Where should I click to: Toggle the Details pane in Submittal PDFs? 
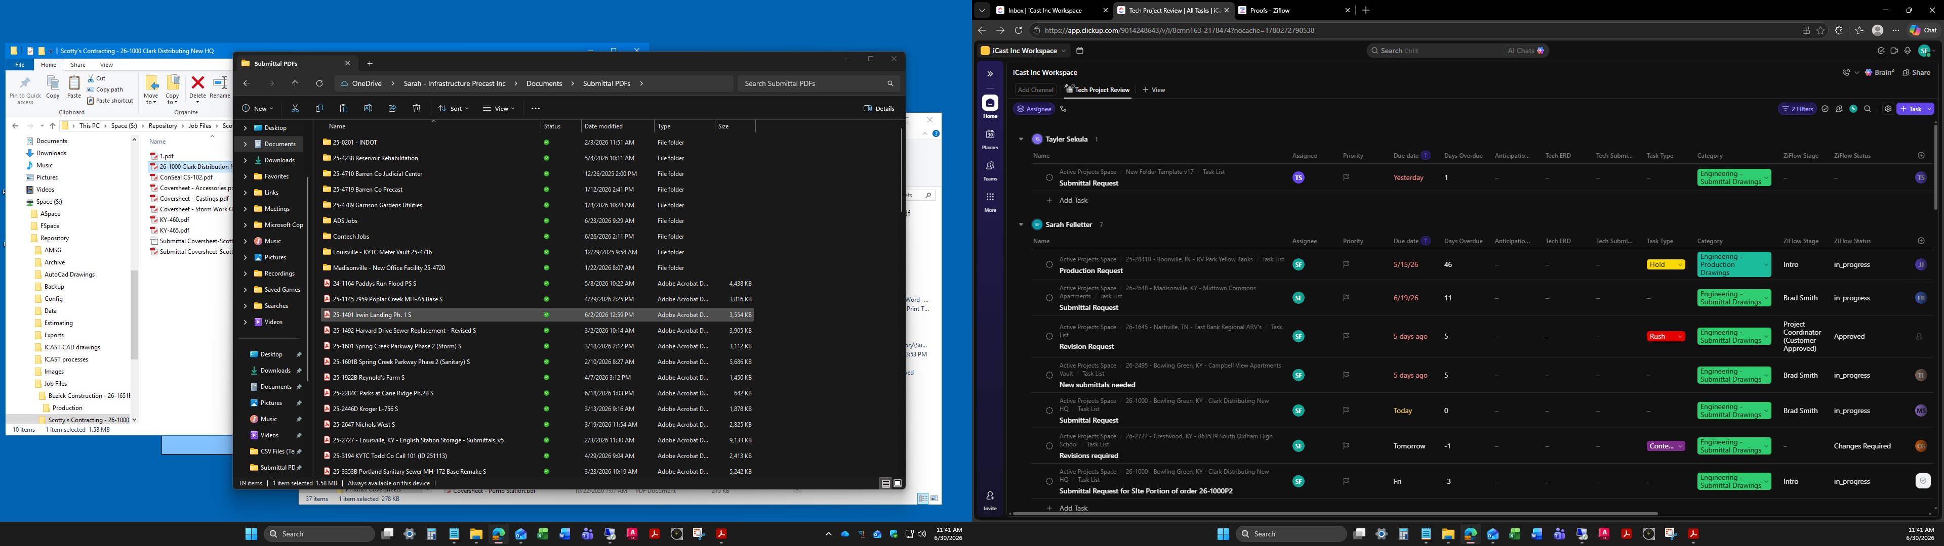click(879, 109)
